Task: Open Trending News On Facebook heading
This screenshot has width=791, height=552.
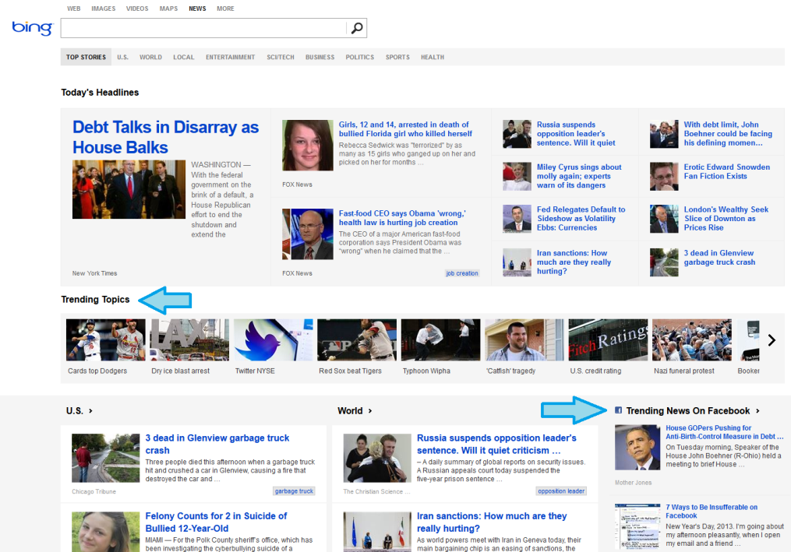Action: (688, 411)
